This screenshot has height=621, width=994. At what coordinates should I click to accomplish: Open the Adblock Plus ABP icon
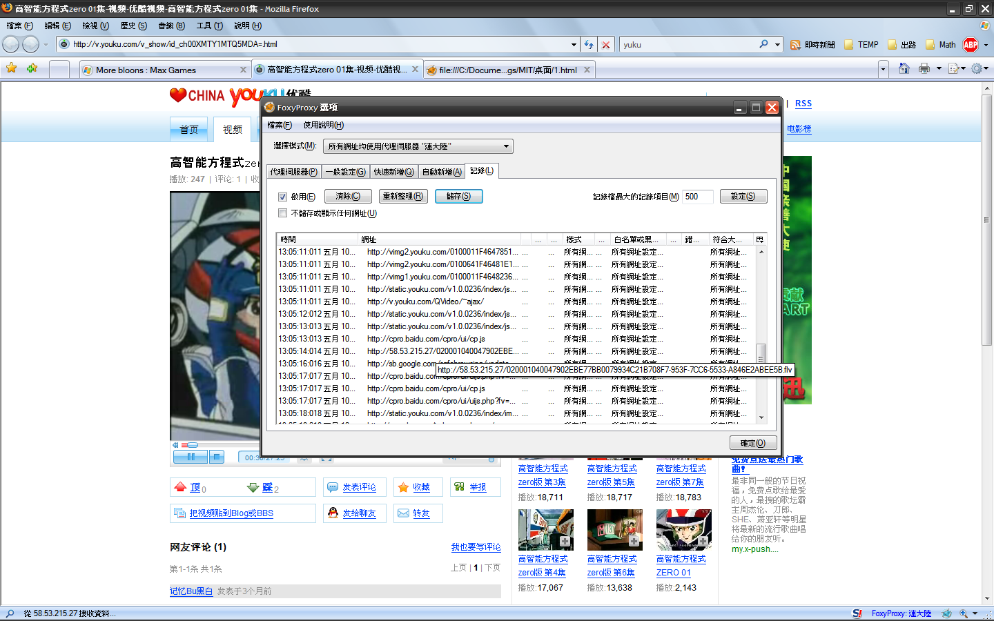(x=971, y=45)
